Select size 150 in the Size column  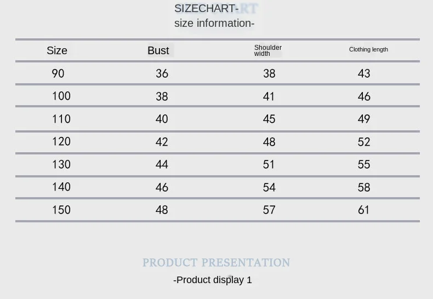click(x=61, y=210)
